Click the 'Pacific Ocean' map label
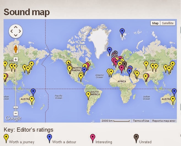Viewport: 181px width, 146px height. click(x=59, y=97)
